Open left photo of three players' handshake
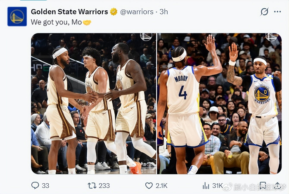 [94, 104]
